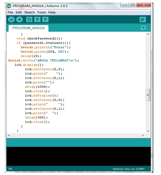This screenshot has width=161, height=175.
Task: Click the vertical scrollbar down arrow
Action: click(148, 131)
